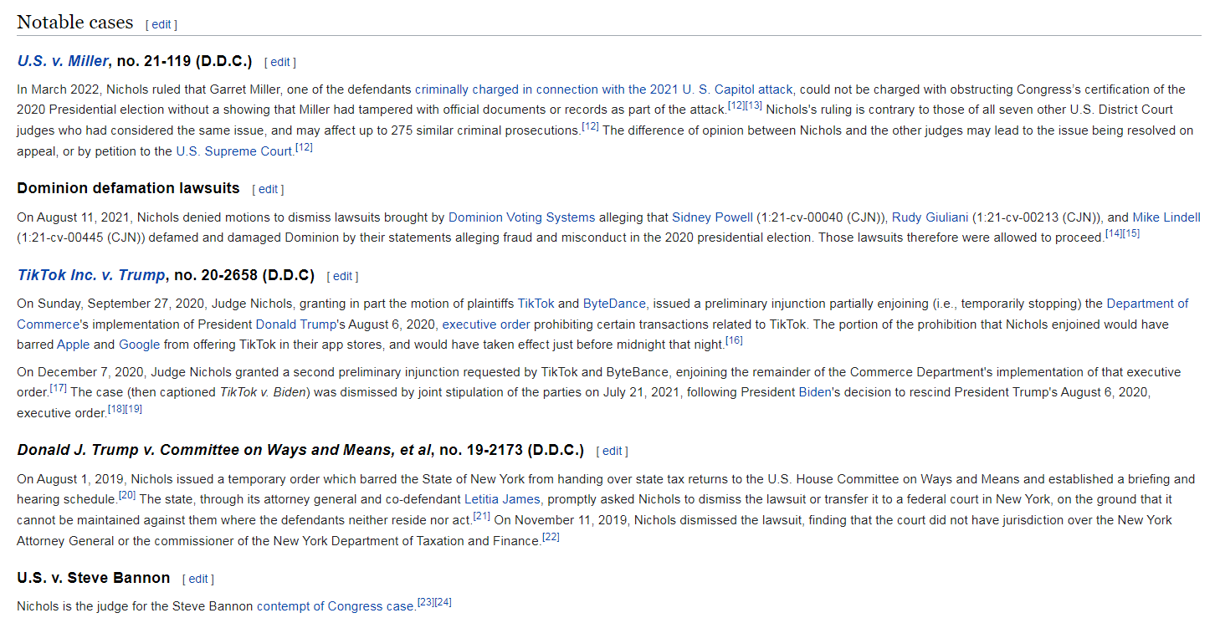Jump to citation 14 in the Dominion paragraph
The image size is (1220, 618).
pyautogui.click(x=1114, y=234)
